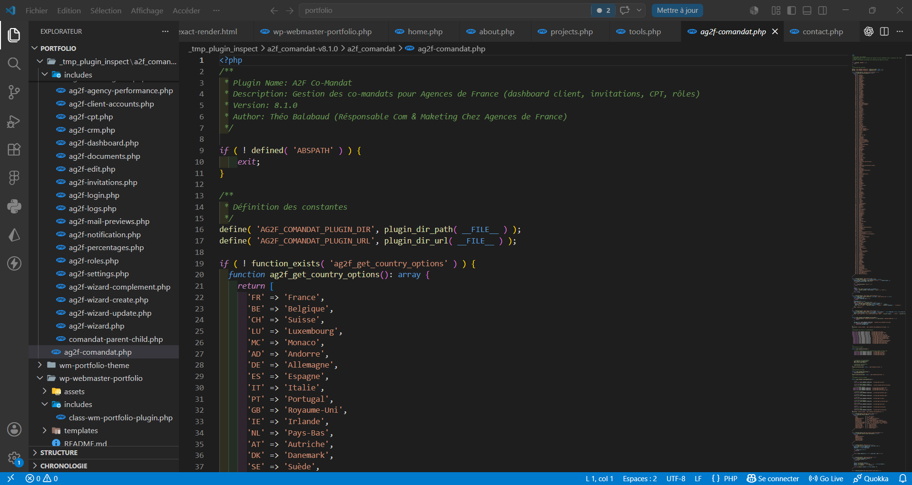912x485 pixels.
Task: Open Run and Debug view icon
Action: (x=14, y=121)
